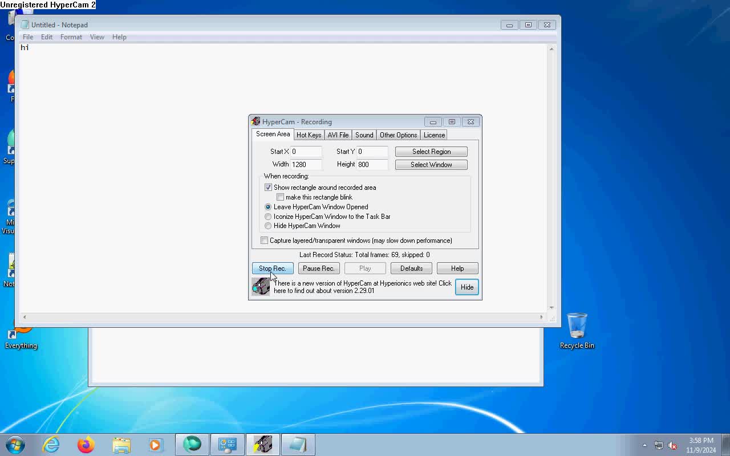Maximize the Notepad window
The image size is (730, 456).
(528, 25)
